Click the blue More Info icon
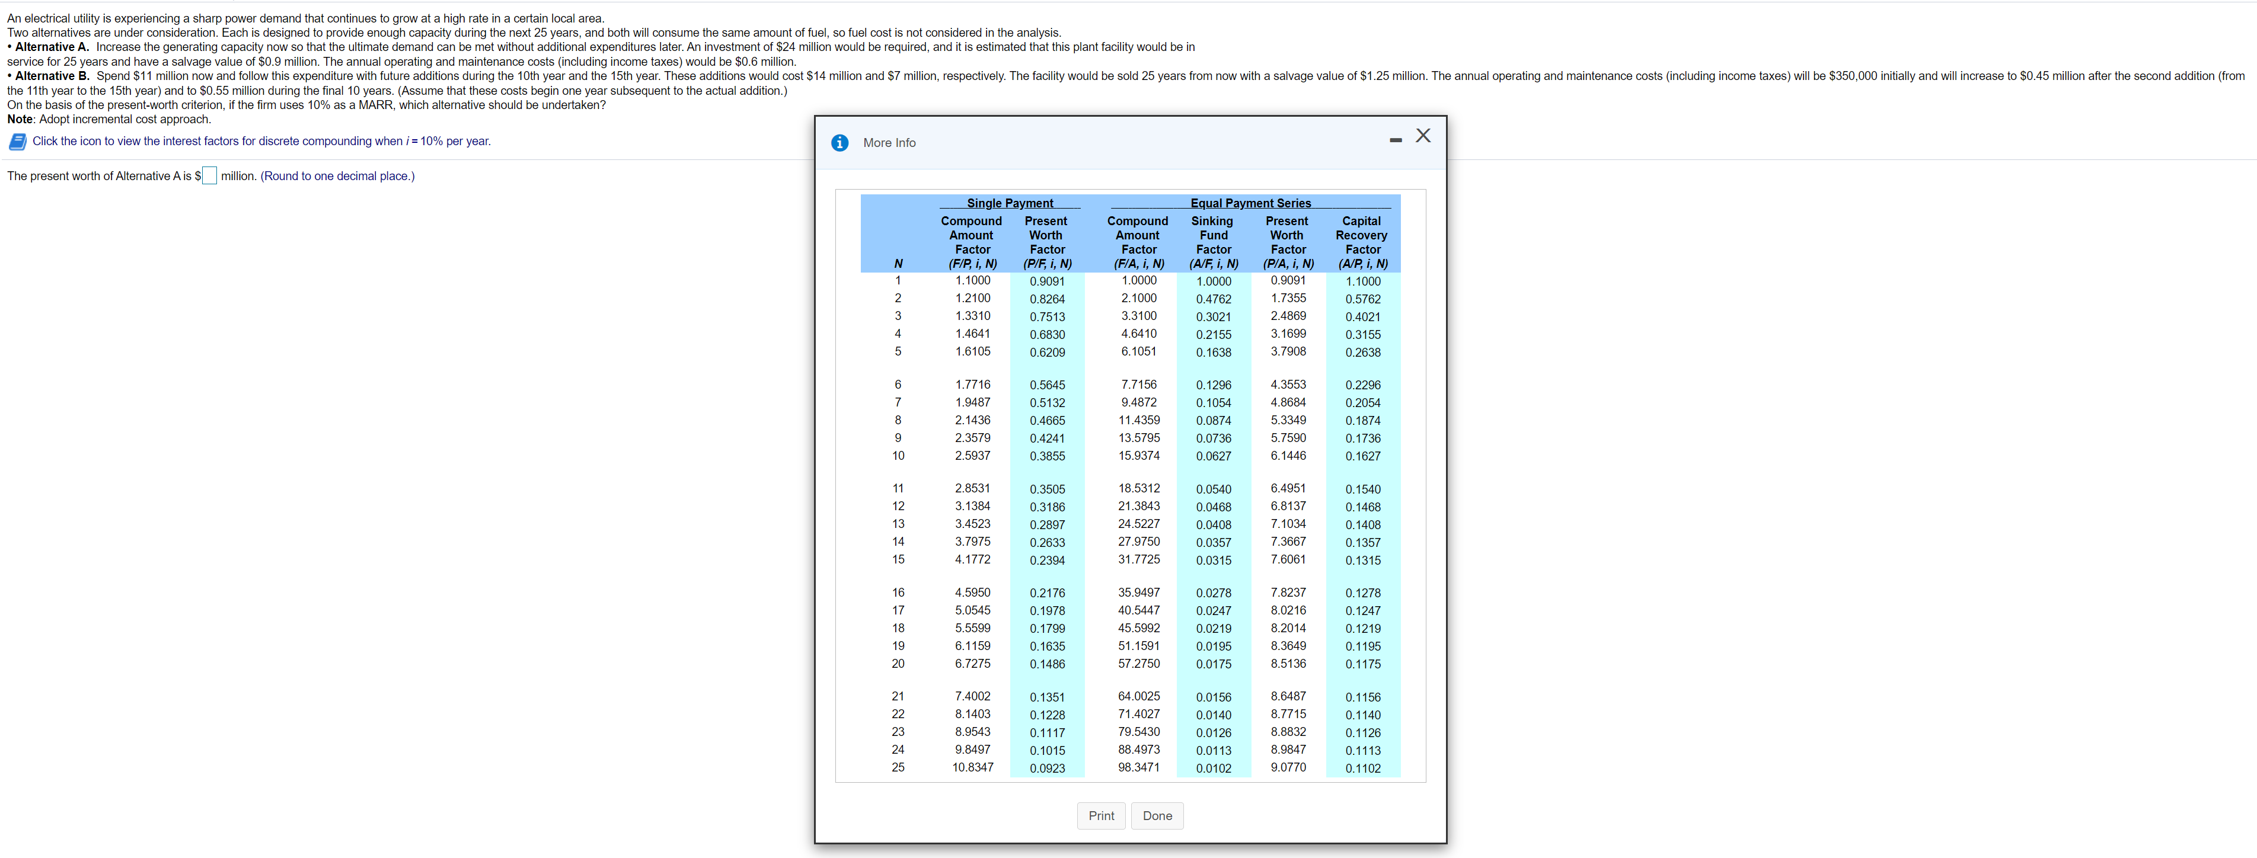Viewport: 2257px width, 858px height. [839, 143]
